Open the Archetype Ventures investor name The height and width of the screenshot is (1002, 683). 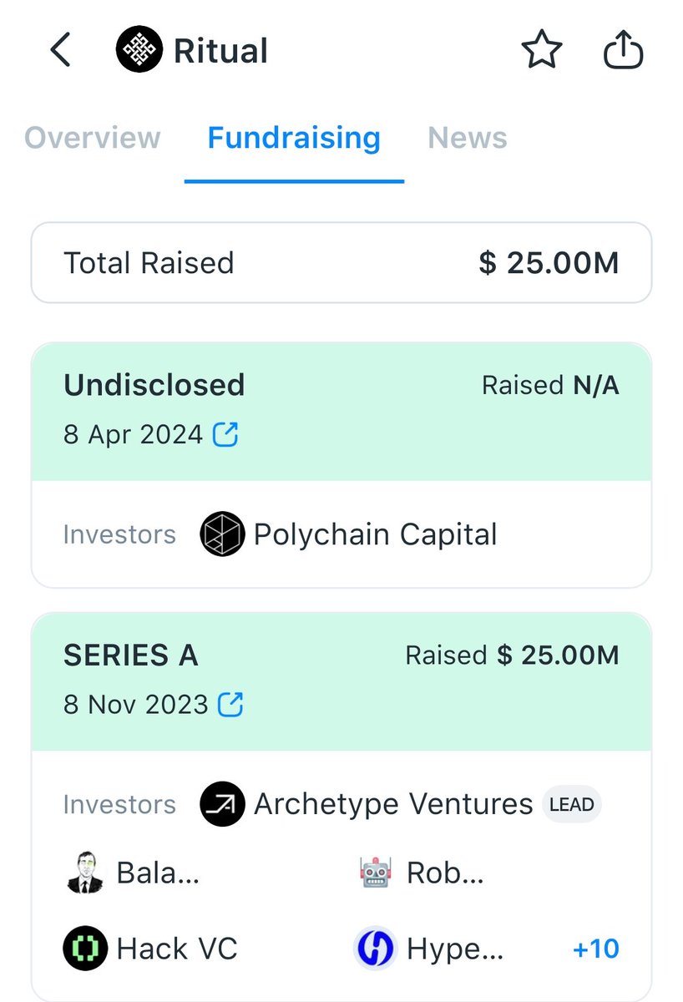393,804
